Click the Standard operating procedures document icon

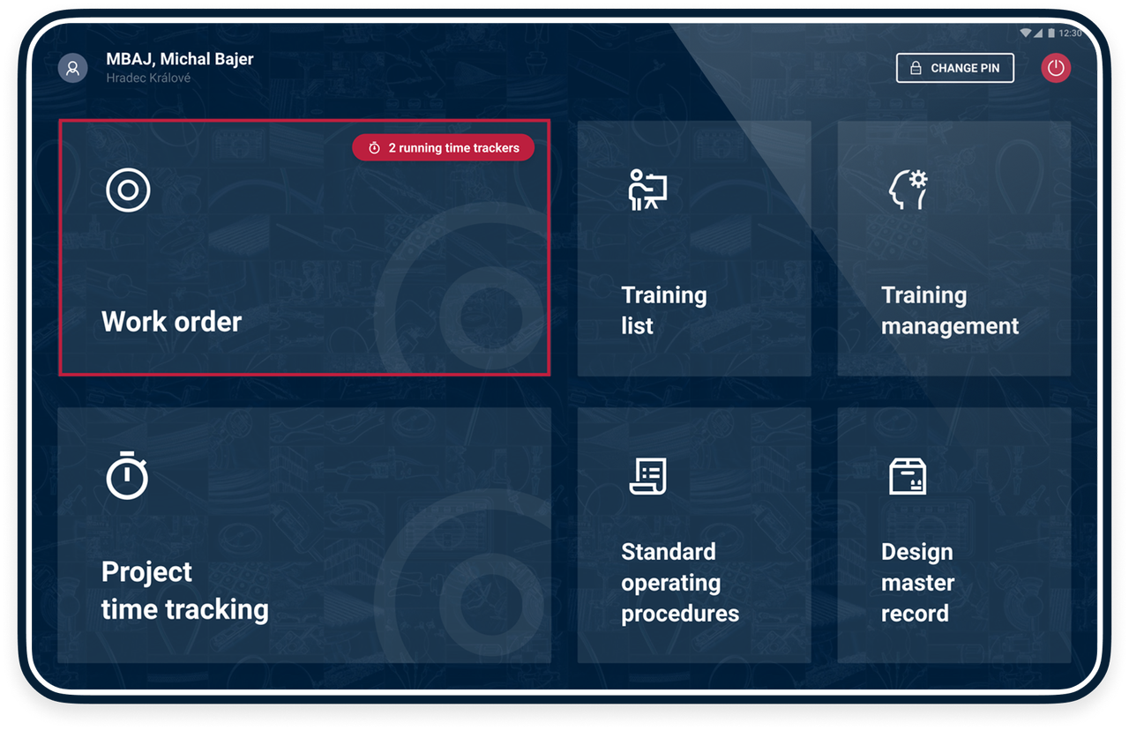[647, 477]
